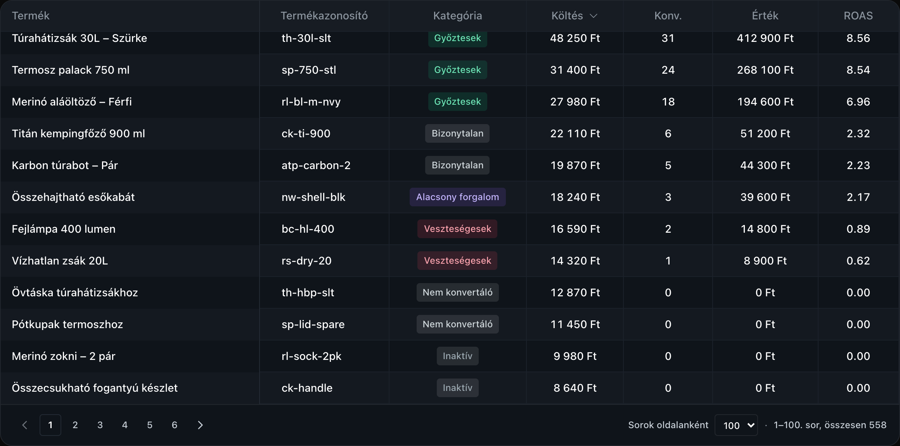This screenshot has width=900, height=446.
Task: Select Túrahátizsák 30L – Szürke product
Action: [x=80, y=38]
